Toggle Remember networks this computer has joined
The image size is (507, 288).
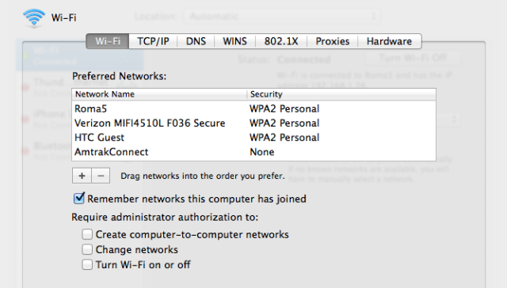(x=79, y=199)
